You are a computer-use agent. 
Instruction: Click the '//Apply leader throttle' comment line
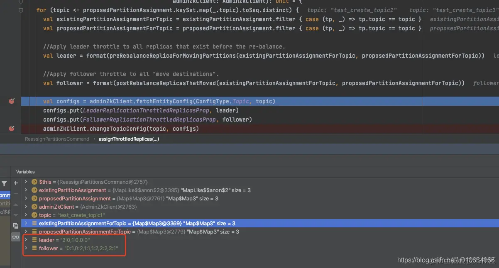coord(164,46)
